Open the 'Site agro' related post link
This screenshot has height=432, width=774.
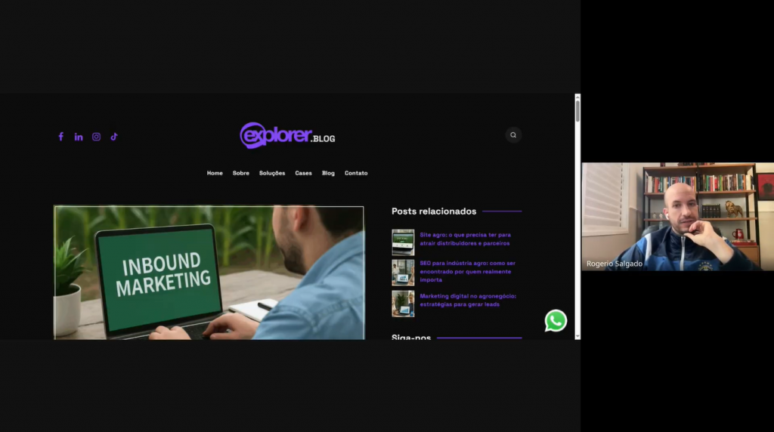(465, 239)
